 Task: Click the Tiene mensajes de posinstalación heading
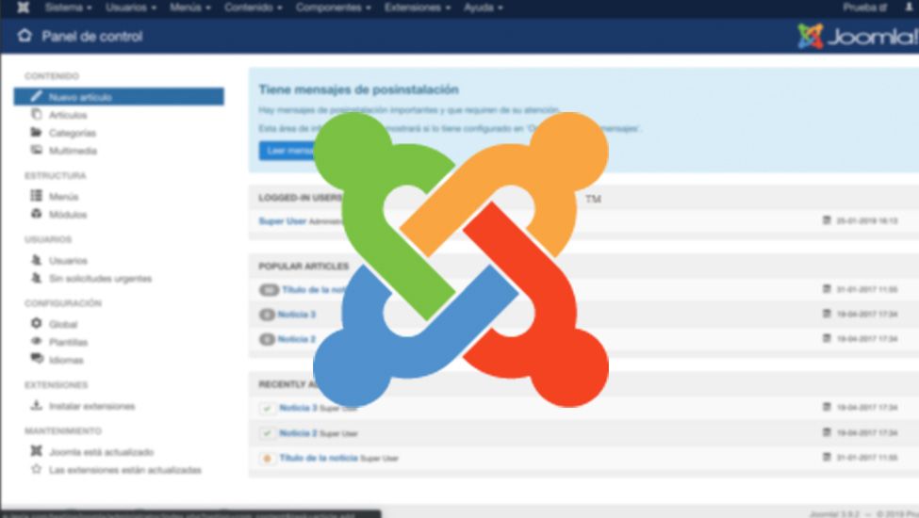click(x=359, y=89)
